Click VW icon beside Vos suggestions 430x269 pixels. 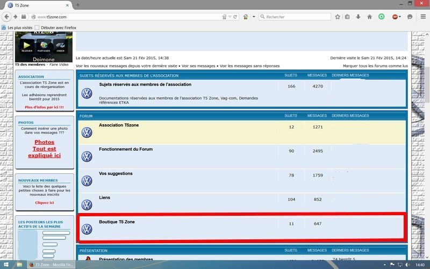(x=87, y=181)
